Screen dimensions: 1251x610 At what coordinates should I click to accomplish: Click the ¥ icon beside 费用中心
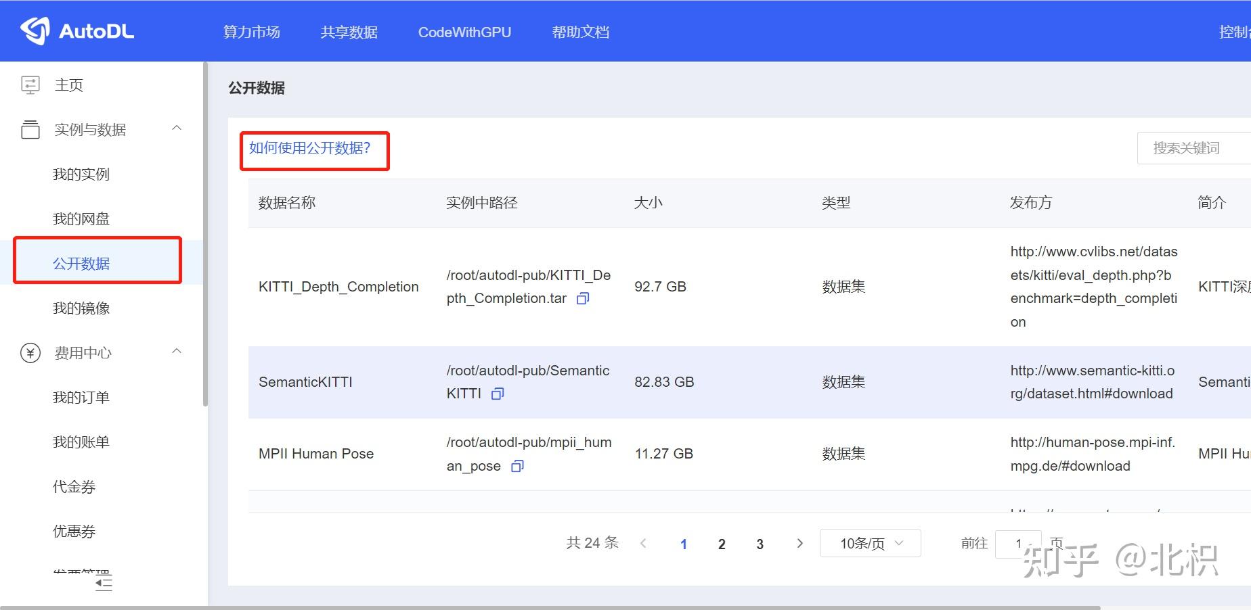click(30, 352)
